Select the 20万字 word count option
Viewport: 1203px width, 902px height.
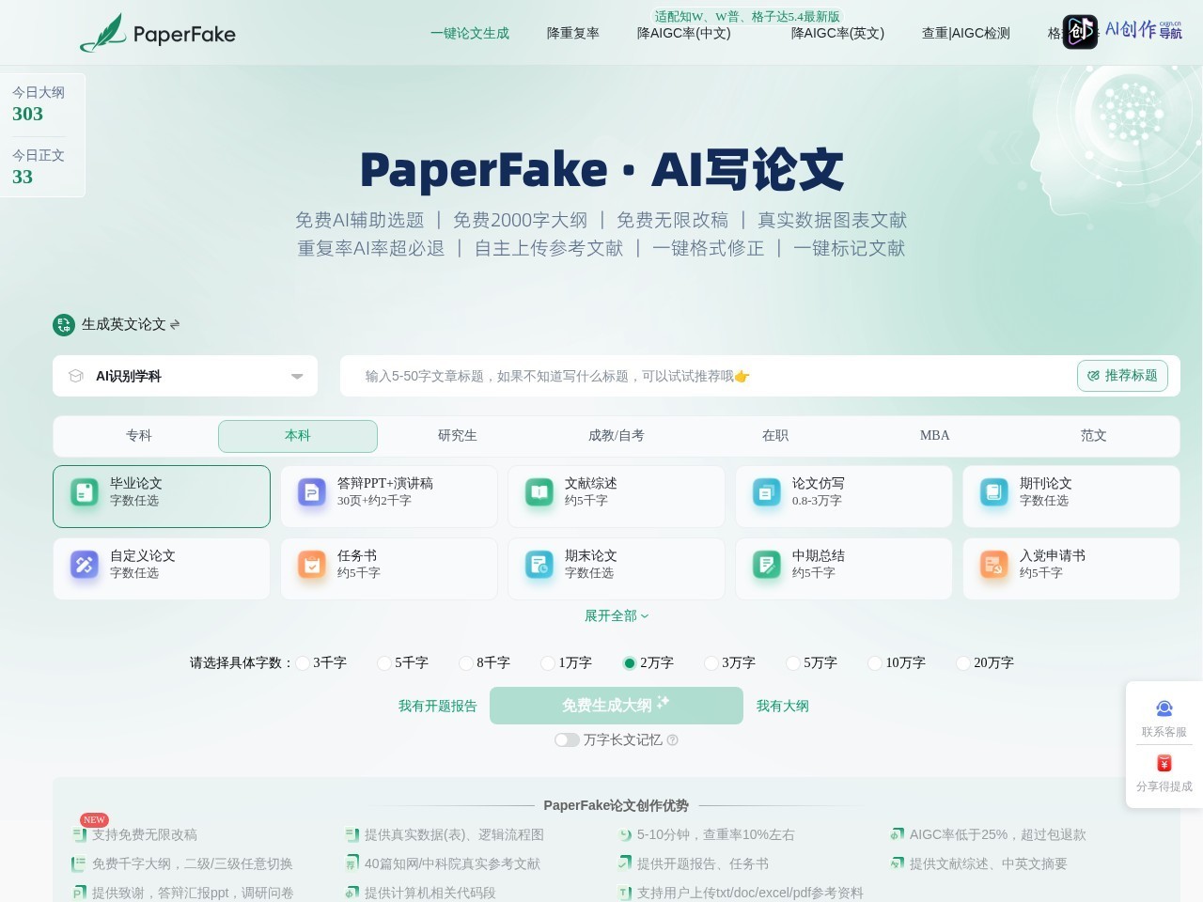[985, 662]
